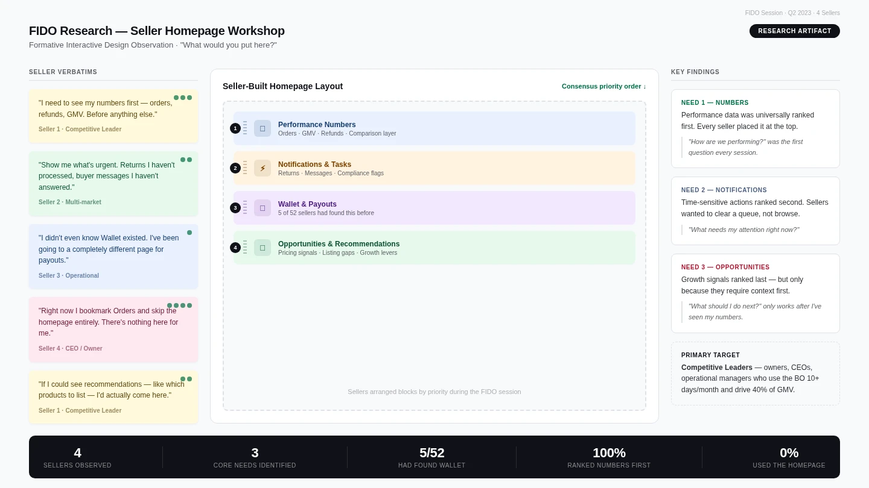Toggle the single dot on Seller 3's Wallet quote

pos(189,233)
